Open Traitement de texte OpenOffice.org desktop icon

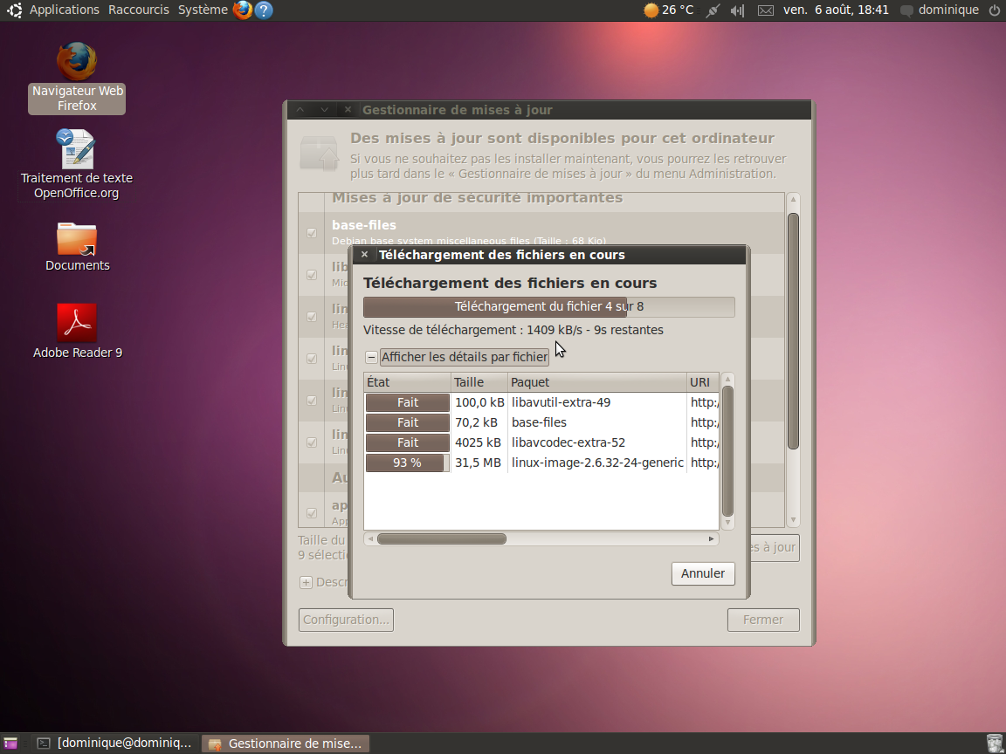pos(77,165)
